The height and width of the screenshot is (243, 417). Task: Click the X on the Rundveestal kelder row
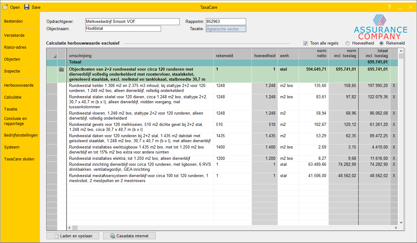394,85
